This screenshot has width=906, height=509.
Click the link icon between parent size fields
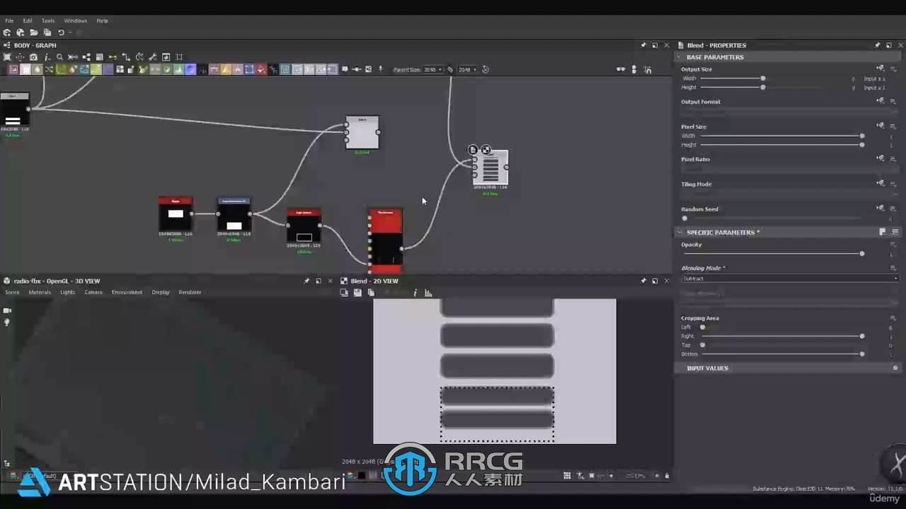pos(450,69)
